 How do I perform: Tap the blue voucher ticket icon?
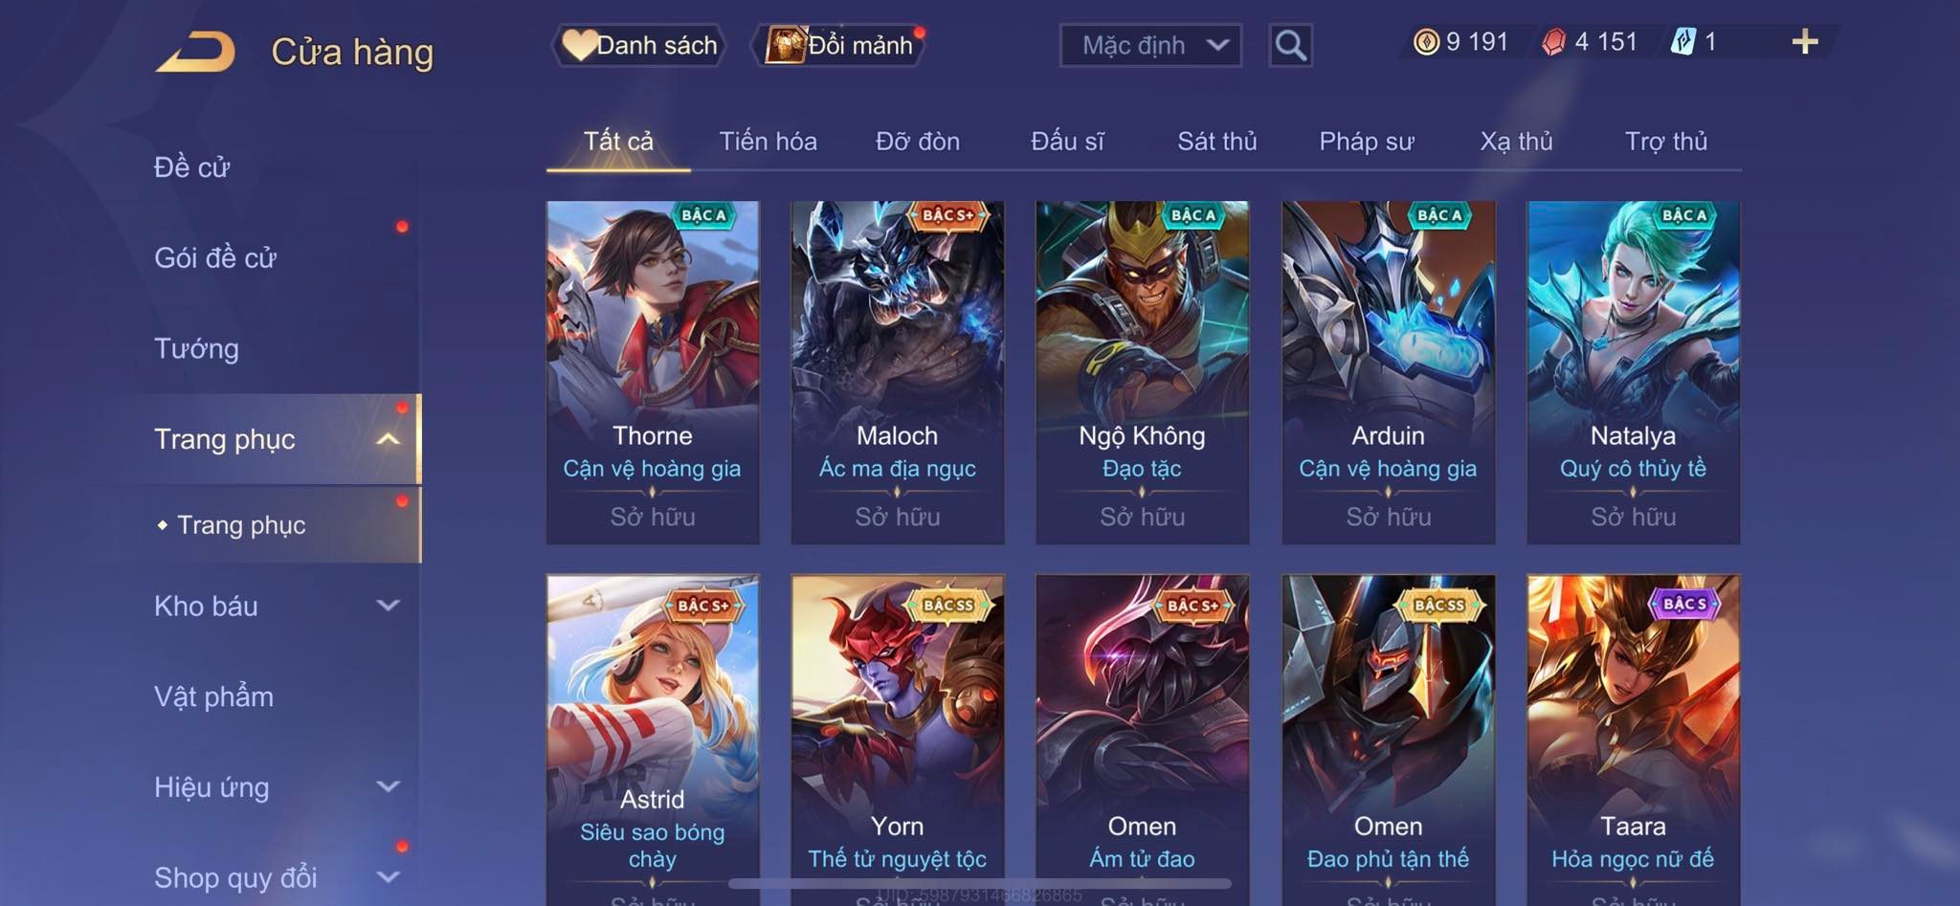coord(1683,42)
